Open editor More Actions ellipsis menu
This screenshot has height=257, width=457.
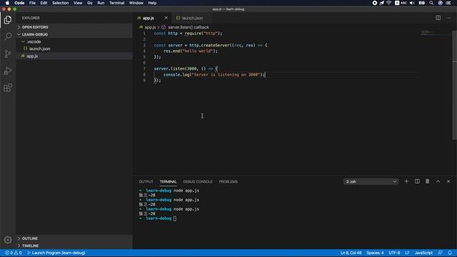(448, 18)
